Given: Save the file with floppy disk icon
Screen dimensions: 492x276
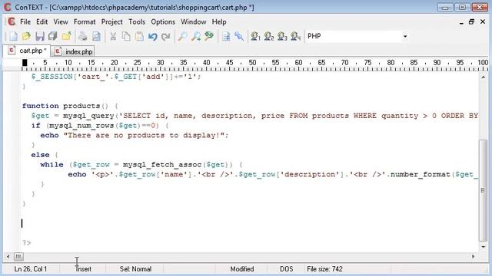Looking at the screenshot, I should [x=40, y=36].
